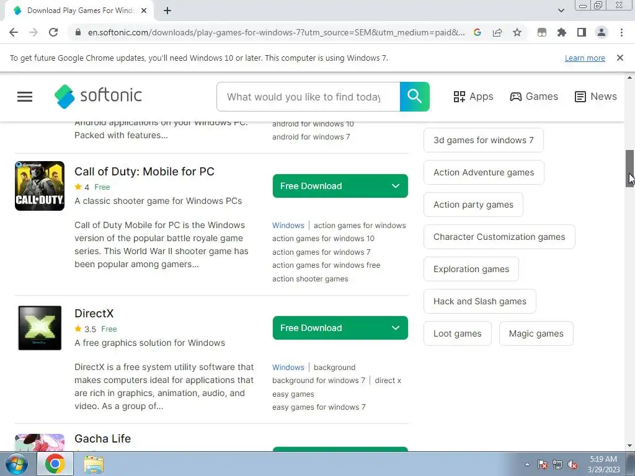
Task: Click the padlock site info icon
Action: point(78,32)
